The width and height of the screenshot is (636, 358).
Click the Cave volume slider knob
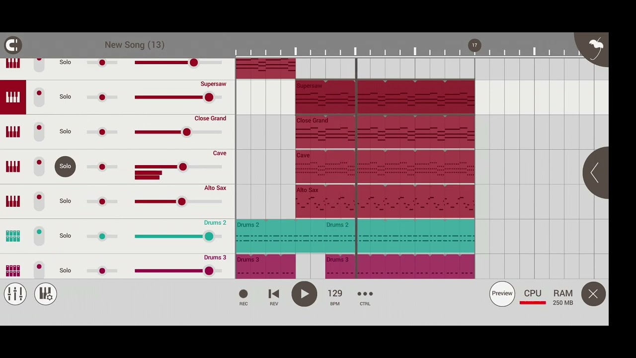pos(183,167)
